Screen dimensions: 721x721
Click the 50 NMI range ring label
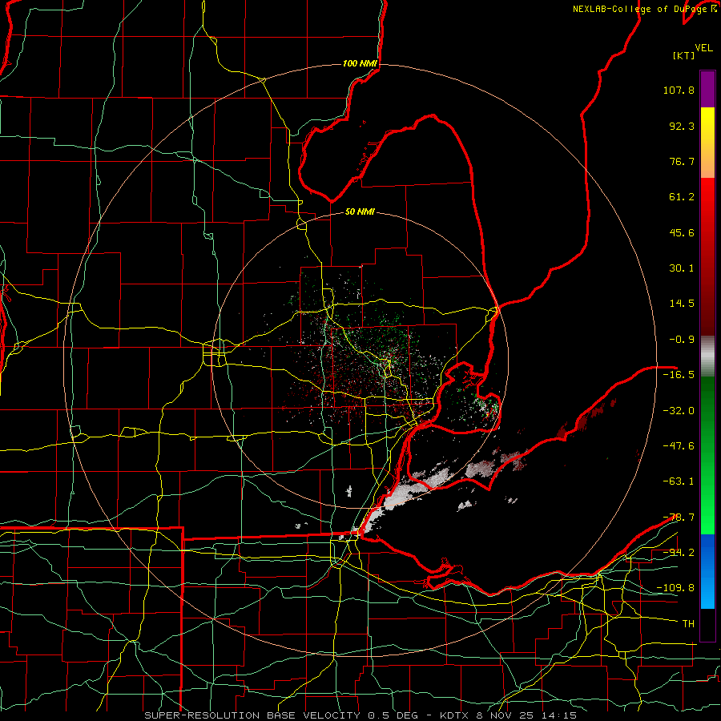pyautogui.click(x=360, y=211)
